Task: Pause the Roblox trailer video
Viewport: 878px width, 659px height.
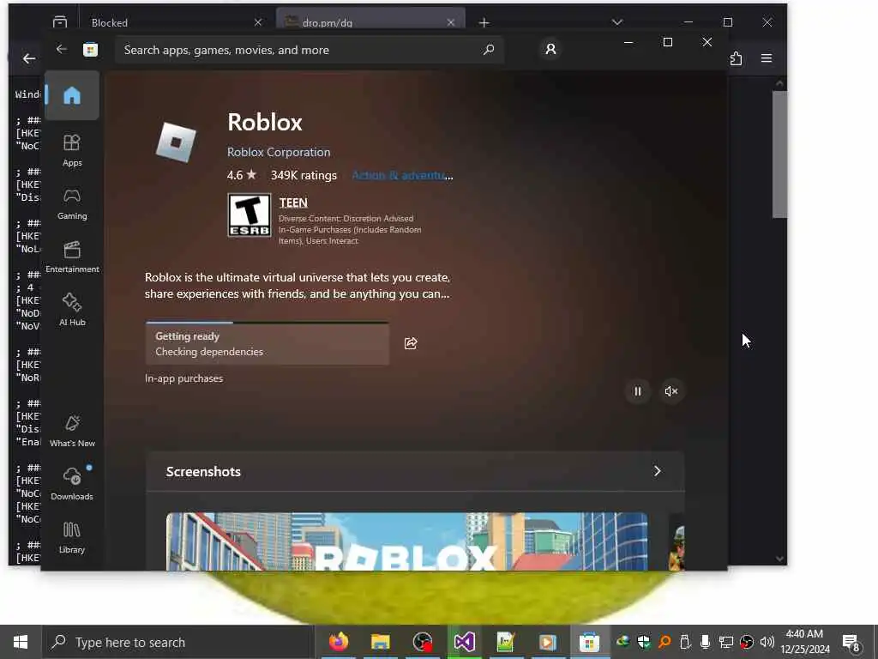Action: (637, 391)
